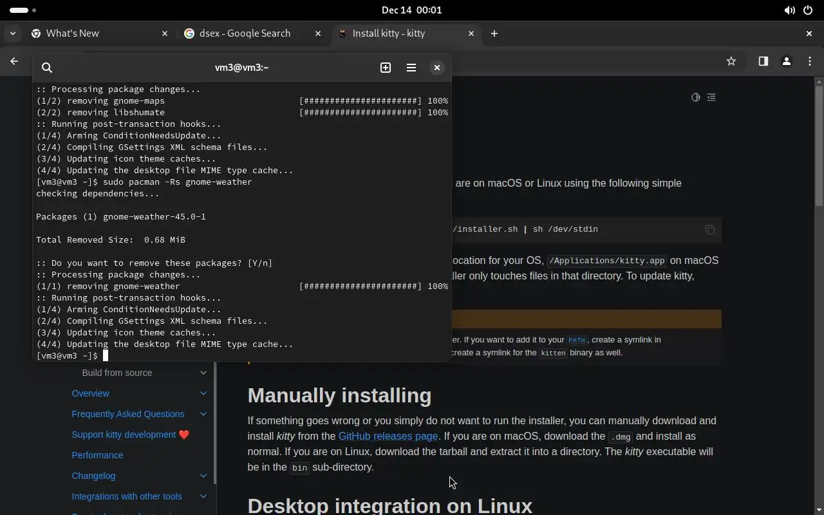Open GitHub releases page link

[388, 436]
